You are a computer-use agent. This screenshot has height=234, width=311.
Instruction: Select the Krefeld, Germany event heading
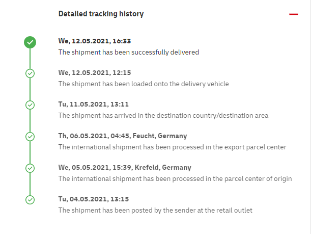point(125,167)
